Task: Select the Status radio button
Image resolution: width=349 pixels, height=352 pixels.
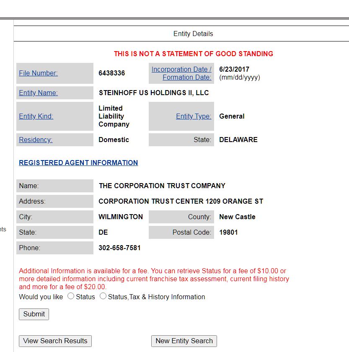Action: [x=71, y=296]
